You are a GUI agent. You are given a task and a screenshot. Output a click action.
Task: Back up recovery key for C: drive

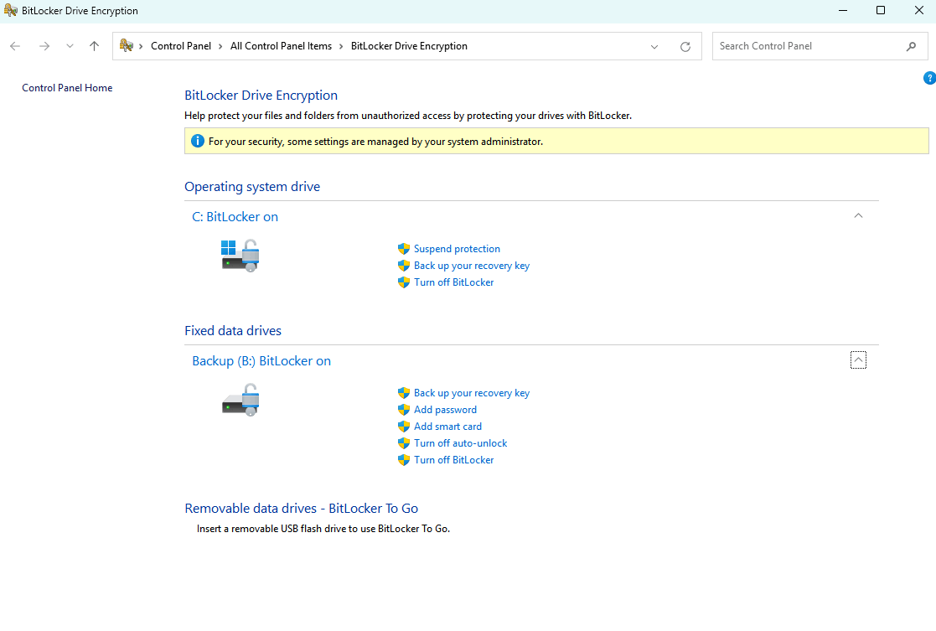coord(472,266)
